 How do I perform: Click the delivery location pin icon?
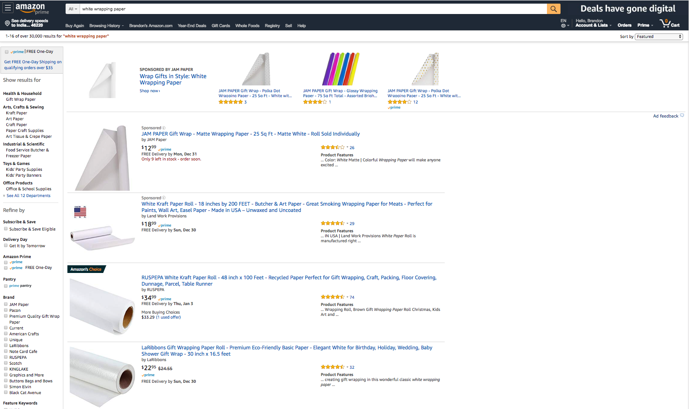[7, 23]
